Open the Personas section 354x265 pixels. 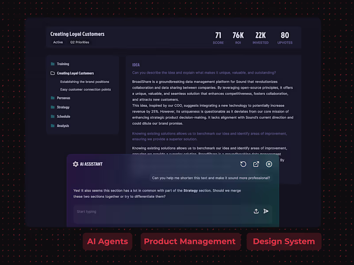63,98
